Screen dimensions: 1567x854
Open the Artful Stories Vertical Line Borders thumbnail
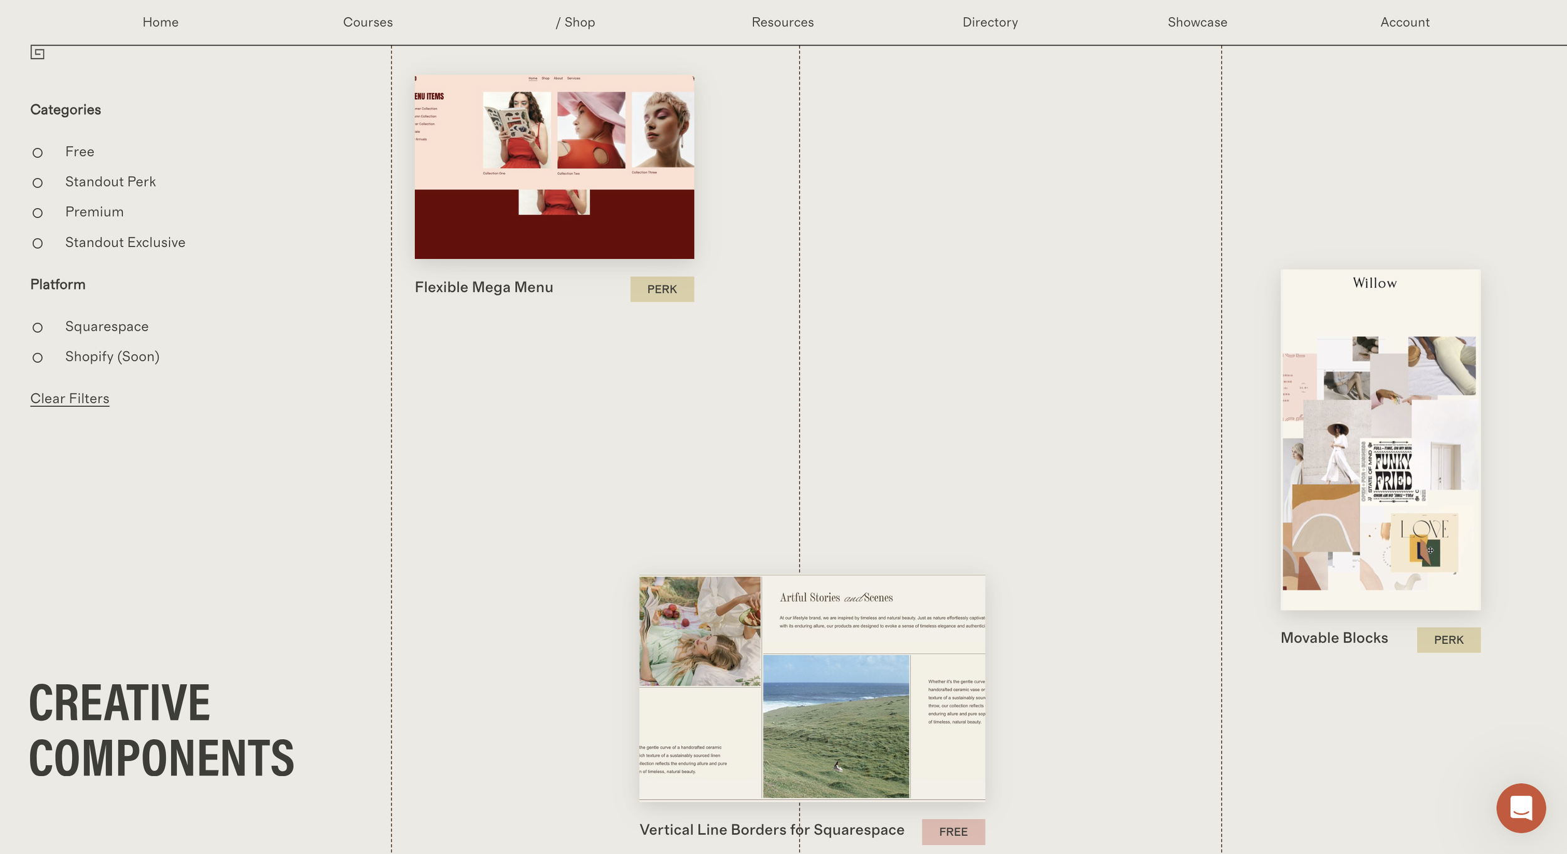812,687
